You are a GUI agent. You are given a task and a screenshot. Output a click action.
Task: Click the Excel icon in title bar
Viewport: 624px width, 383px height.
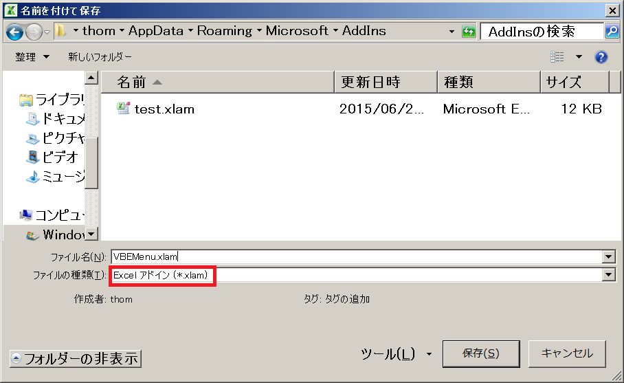pyautogui.click(x=10, y=10)
